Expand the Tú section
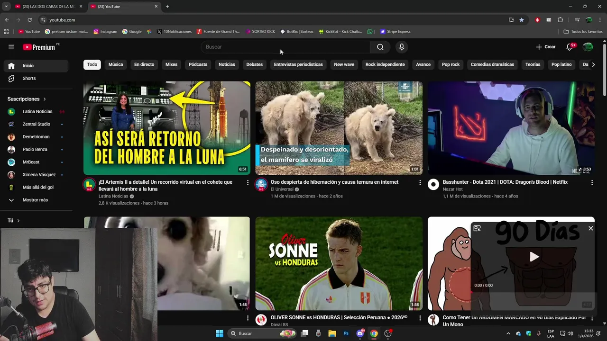The height and width of the screenshot is (341, 607). (x=14, y=221)
